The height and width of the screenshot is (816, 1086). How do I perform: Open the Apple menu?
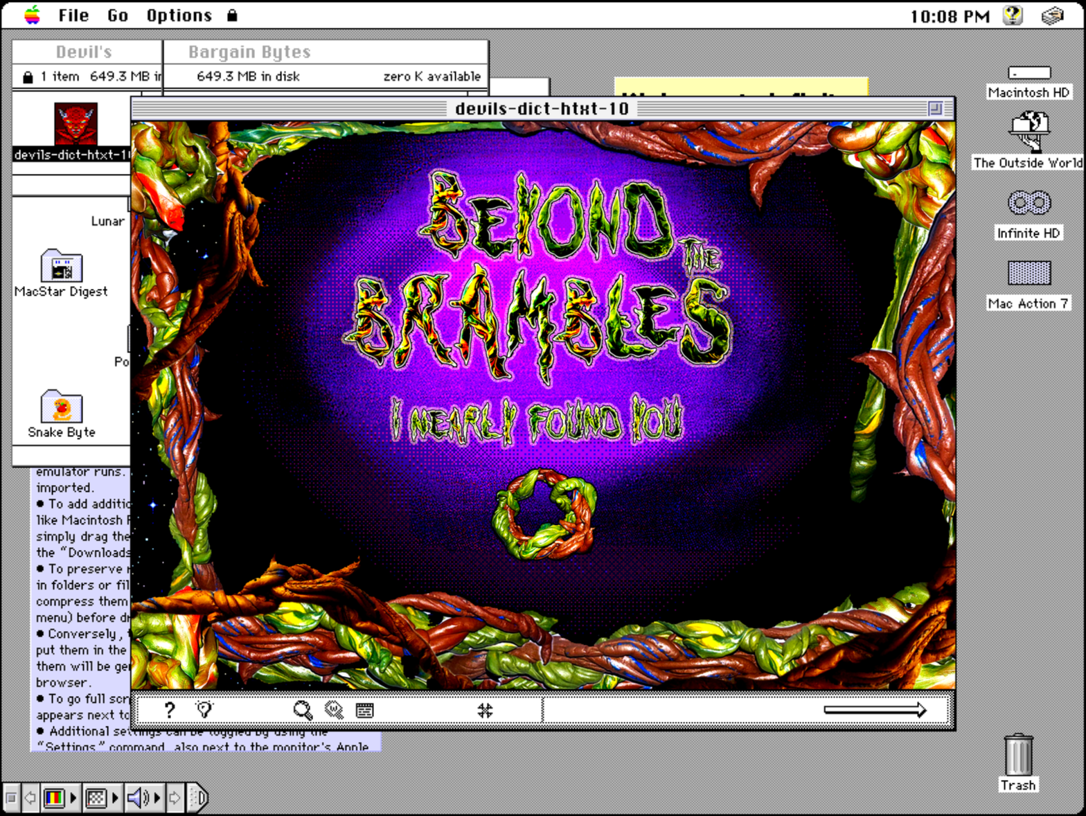click(33, 15)
